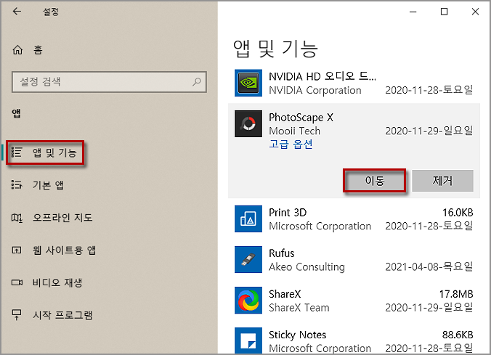This screenshot has width=491, height=355.
Task: Open 고급 옵션 link for PhotoScape X
Action: tap(291, 144)
